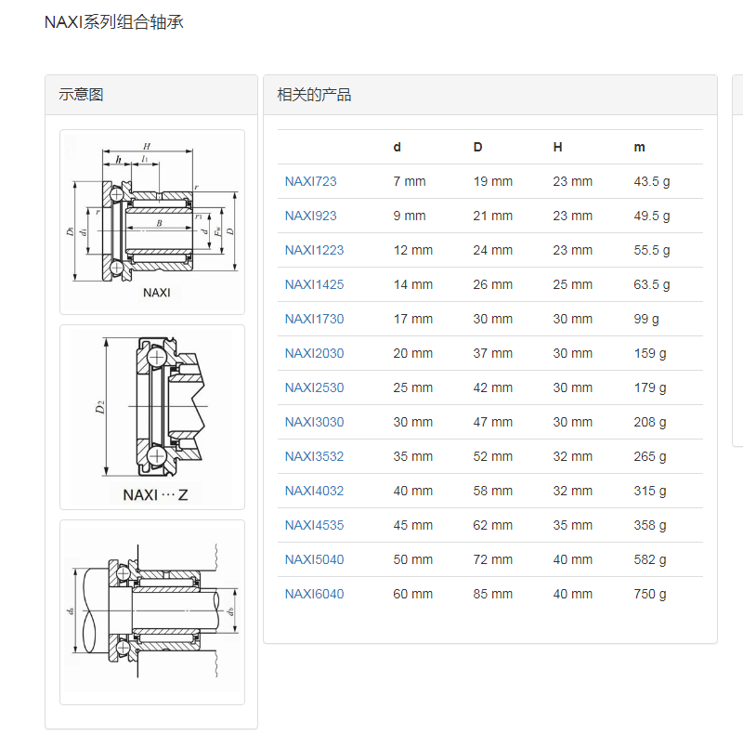The height and width of the screenshot is (735, 743).
Task: Open the NAXI3532 link
Action: 314,456
